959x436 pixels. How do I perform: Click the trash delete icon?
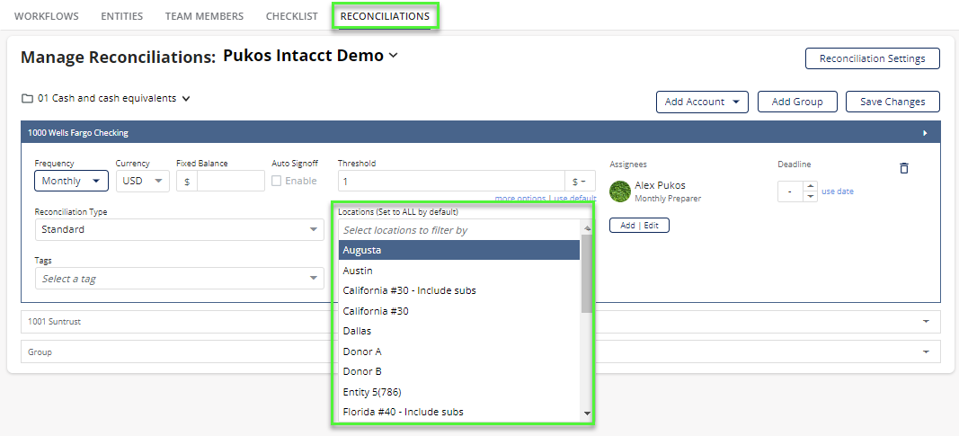pyautogui.click(x=904, y=168)
